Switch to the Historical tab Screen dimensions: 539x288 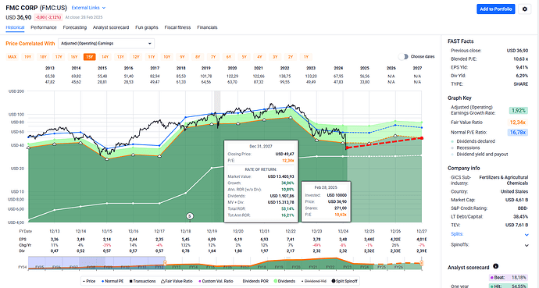tap(15, 27)
